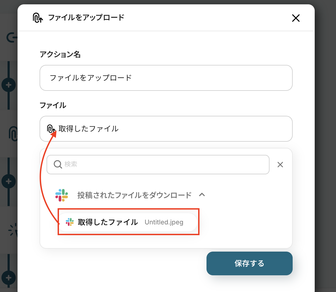
Task: Close the ファイルをアップロード dialog
Action: click(x=296, y=18)
